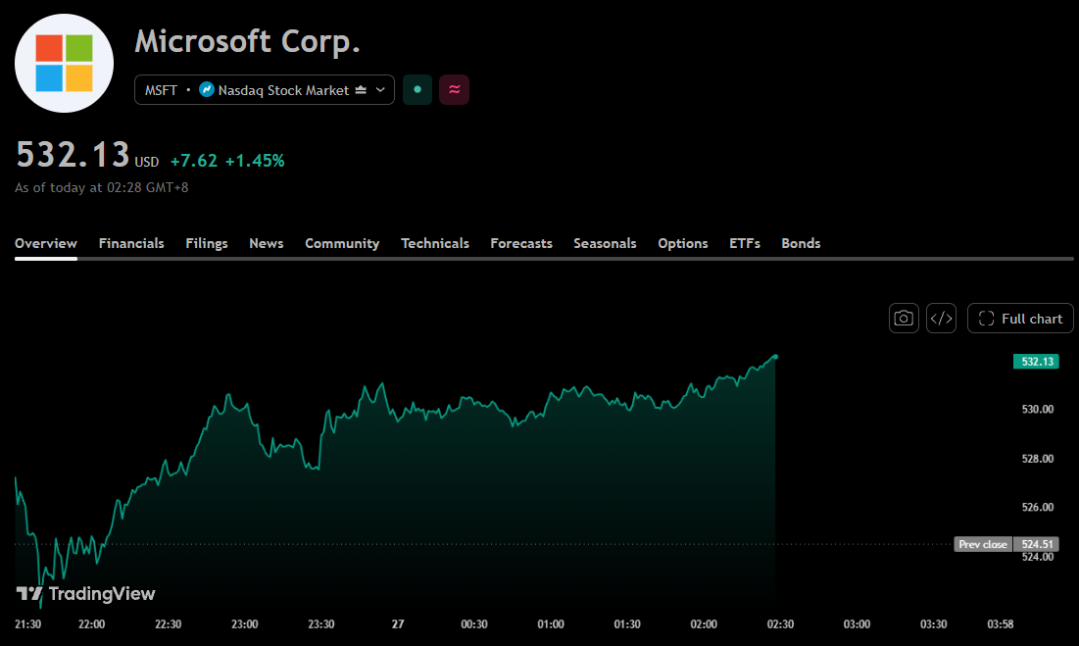Click the 03:58 time axis label
Viewport: 1079px width, 646px height.
coord(1001,624)
